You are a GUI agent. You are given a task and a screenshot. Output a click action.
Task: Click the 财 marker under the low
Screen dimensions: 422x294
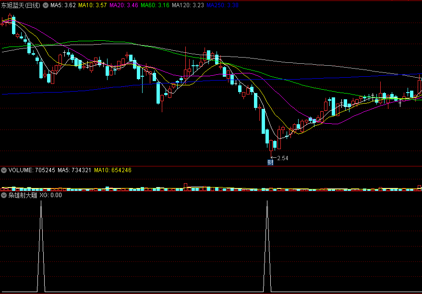270,162
